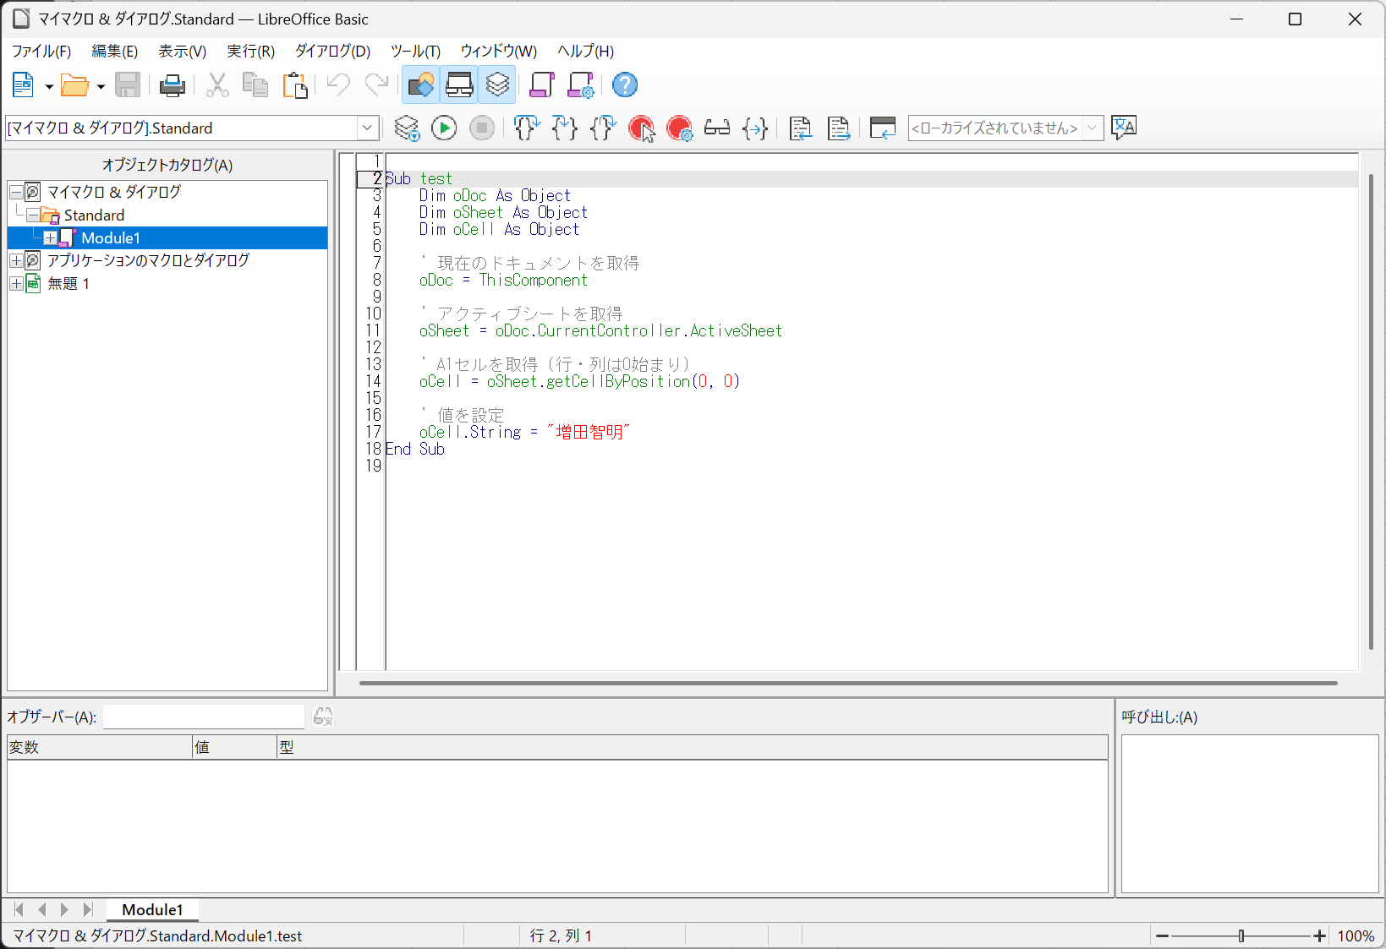Screen dimensions: 1386x949
Task: Toggle breakpoint with the red circle icon
Action: click(641, 128)
